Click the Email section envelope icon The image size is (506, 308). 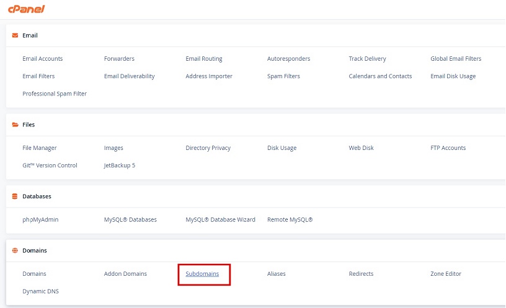pos(15,35)
